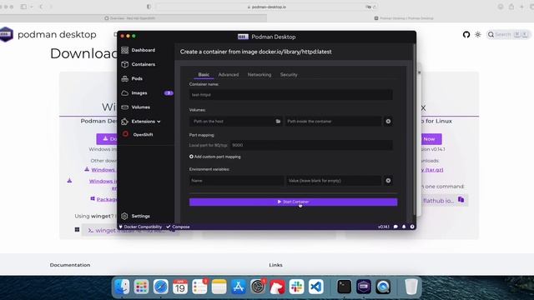Open Slack from the Dock
534x300 pixels.
tap(297, 287)
